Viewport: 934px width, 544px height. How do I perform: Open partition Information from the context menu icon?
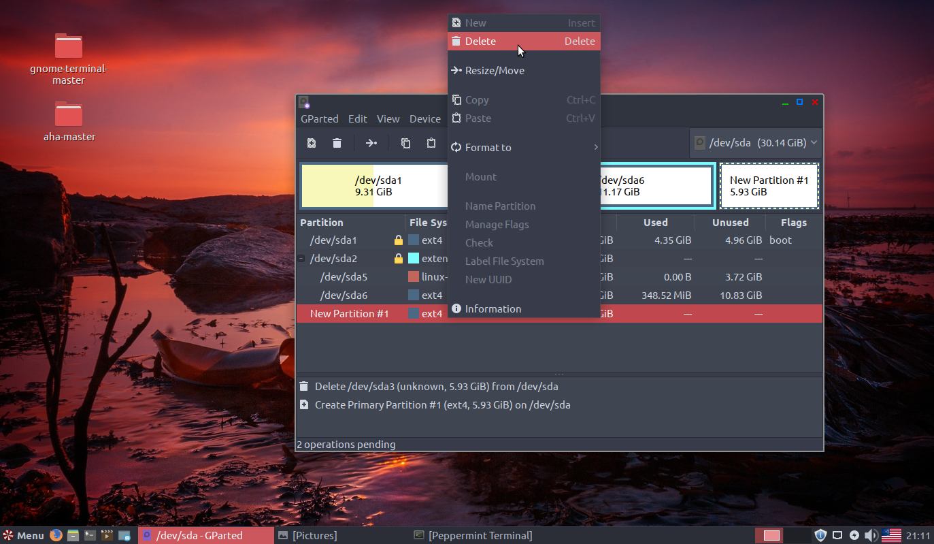(456, 308)
